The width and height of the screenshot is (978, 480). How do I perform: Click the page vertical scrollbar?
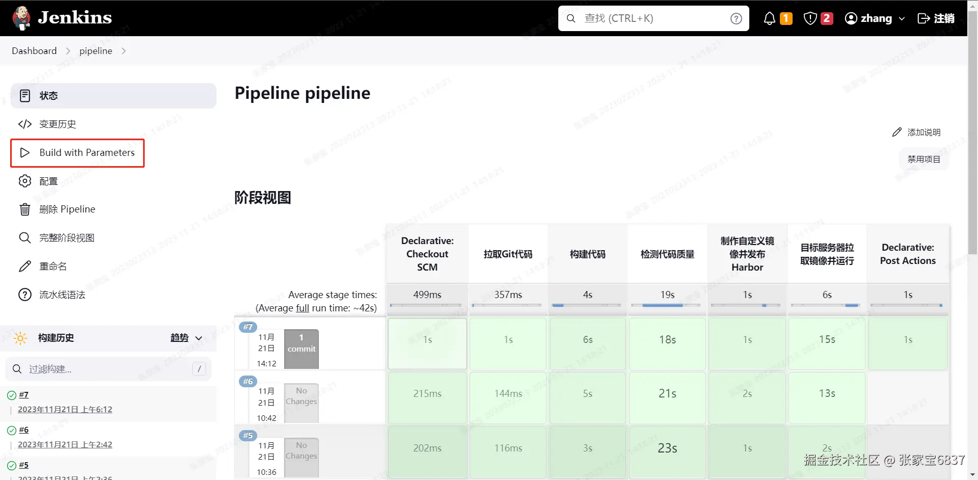972,153
